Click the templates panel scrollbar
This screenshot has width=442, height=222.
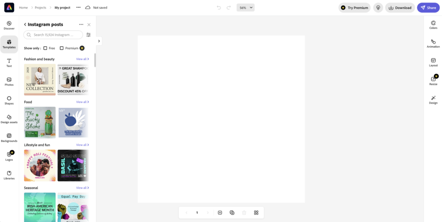pyautogui.click(x=95, y=60)
